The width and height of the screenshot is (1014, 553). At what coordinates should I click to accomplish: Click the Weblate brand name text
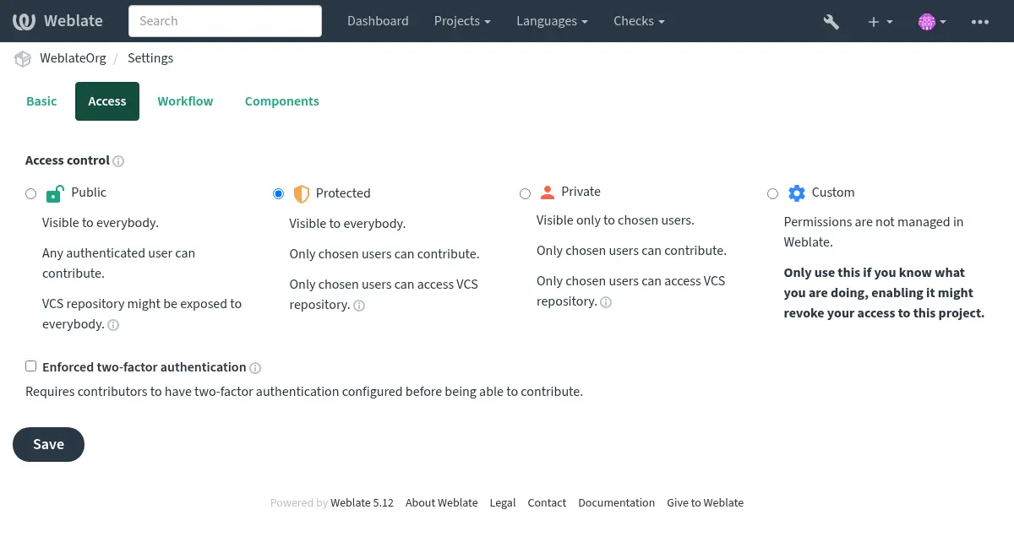[x=74, y=21]
